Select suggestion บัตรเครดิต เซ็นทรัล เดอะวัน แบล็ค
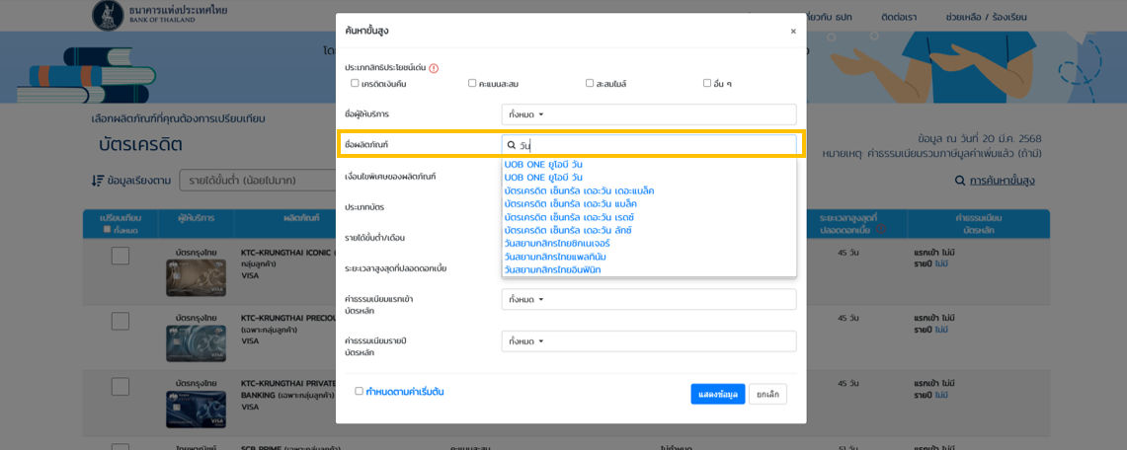 tap(571, 204)
